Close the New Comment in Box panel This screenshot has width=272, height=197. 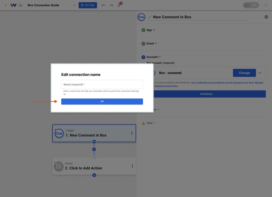[x=266, y=17]
